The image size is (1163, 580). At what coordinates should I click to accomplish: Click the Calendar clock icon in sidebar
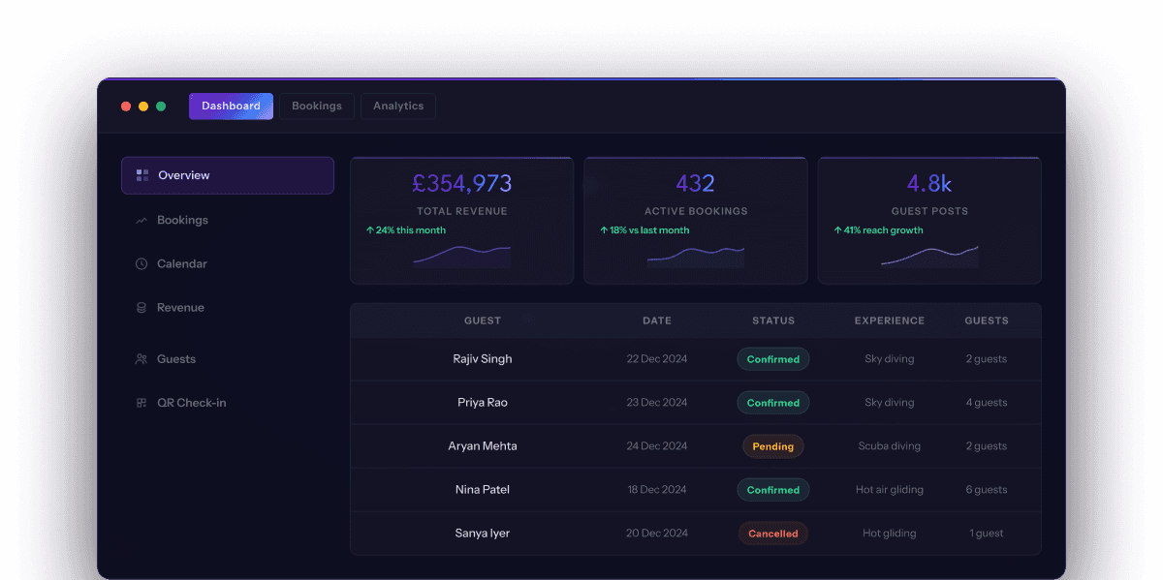click(x=141, y=263)
